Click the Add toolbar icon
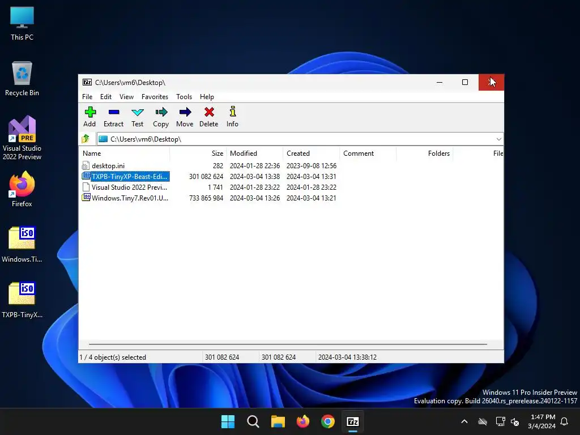 coord(89,112)
